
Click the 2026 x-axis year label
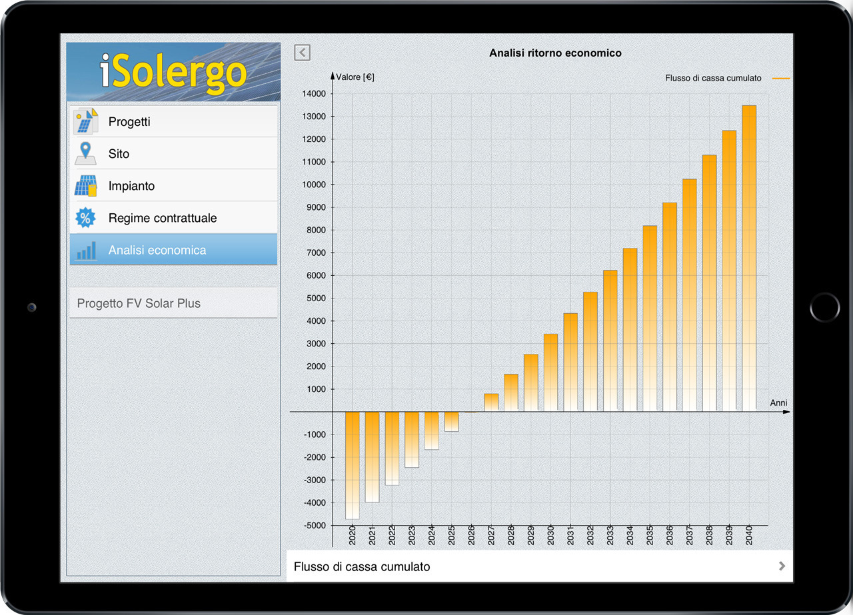(471, 535)
